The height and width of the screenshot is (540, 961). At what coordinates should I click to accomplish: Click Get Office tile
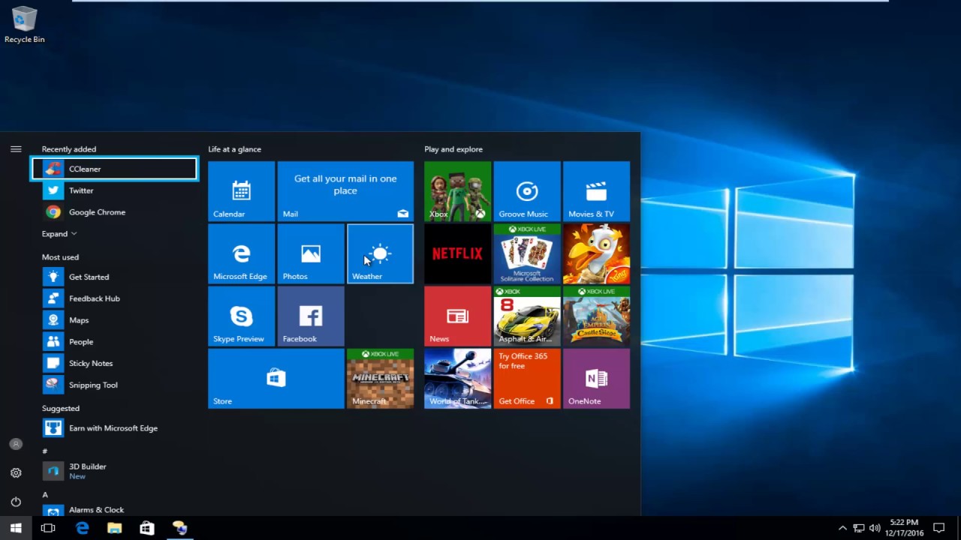[527, 379]
